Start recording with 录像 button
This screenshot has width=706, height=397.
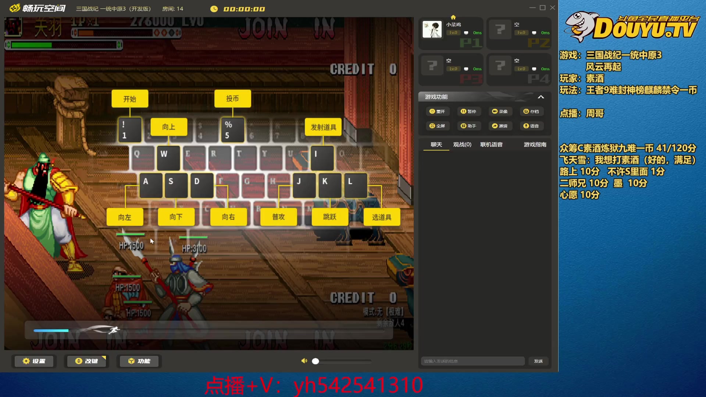point(500,111)
